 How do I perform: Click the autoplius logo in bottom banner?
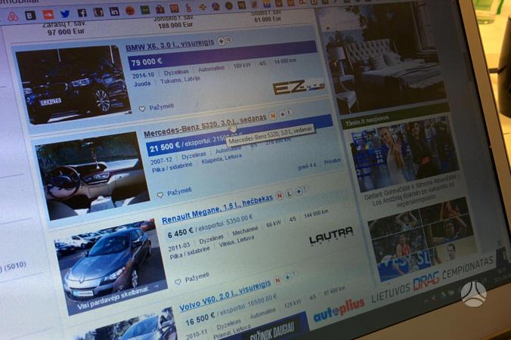[339, 311]
